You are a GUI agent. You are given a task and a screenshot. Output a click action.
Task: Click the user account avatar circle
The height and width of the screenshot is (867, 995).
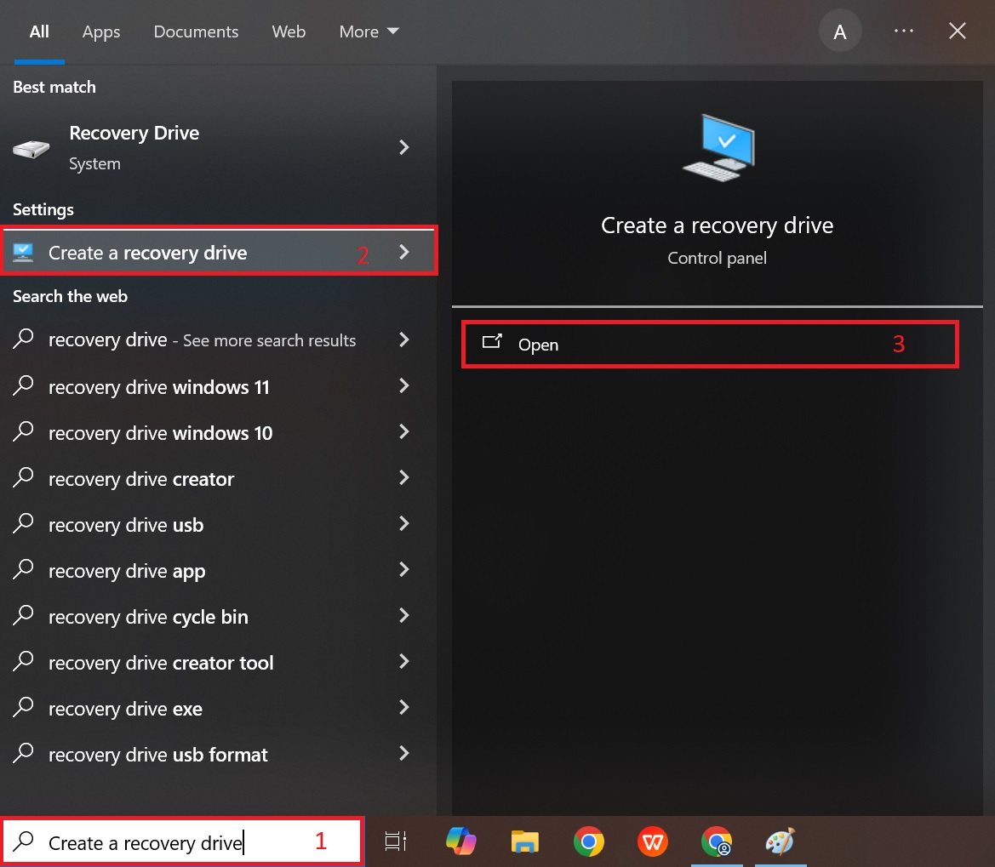click(x=840, y=31)
